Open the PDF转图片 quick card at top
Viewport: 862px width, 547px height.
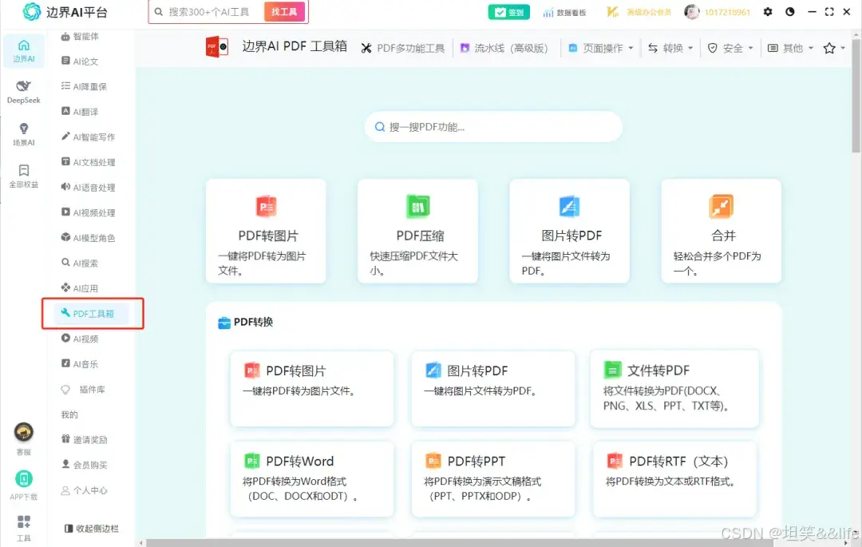pyautogui.click(x=266, y=231)
